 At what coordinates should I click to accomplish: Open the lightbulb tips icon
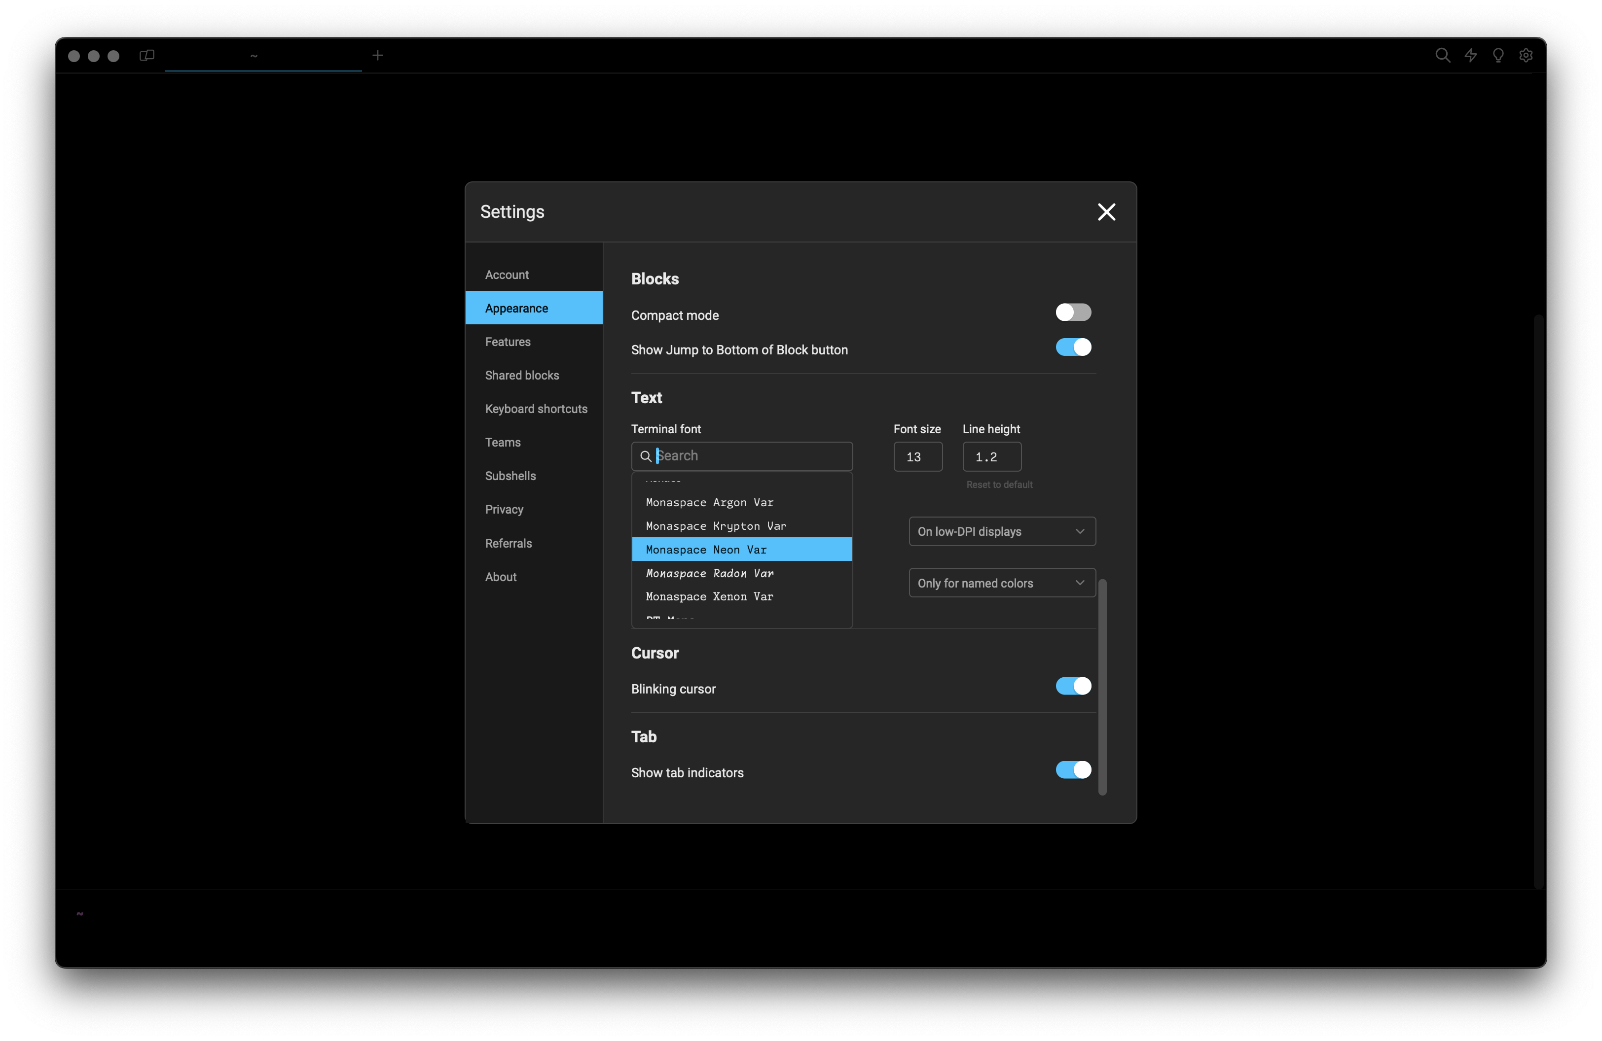tap(1498, 55)
